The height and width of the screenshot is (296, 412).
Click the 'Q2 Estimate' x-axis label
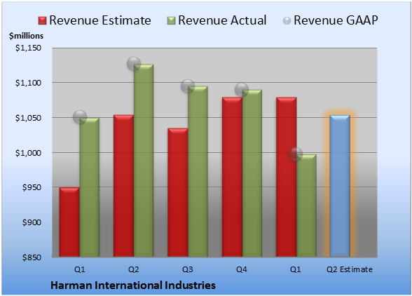pos(350,269)
